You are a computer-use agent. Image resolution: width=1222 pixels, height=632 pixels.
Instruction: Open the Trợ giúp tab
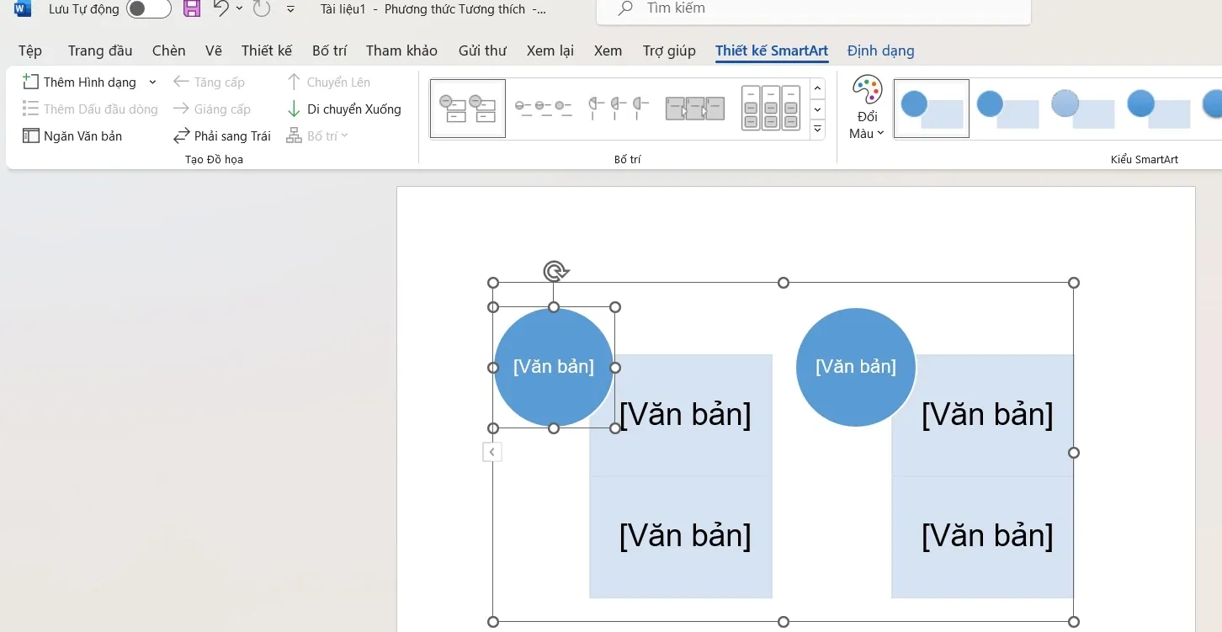point(669,50)
